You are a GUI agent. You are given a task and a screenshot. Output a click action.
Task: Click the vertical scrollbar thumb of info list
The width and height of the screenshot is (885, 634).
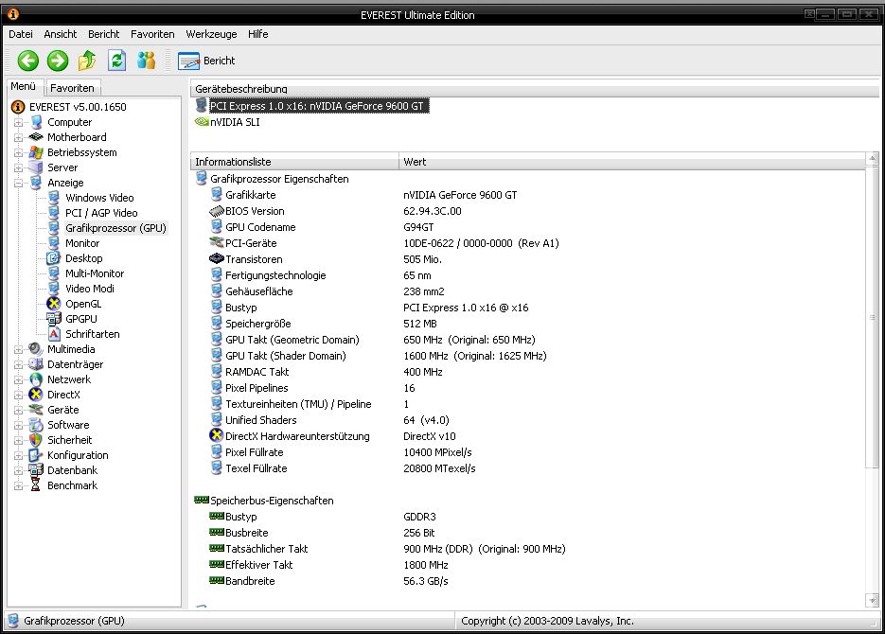point(873,317)
